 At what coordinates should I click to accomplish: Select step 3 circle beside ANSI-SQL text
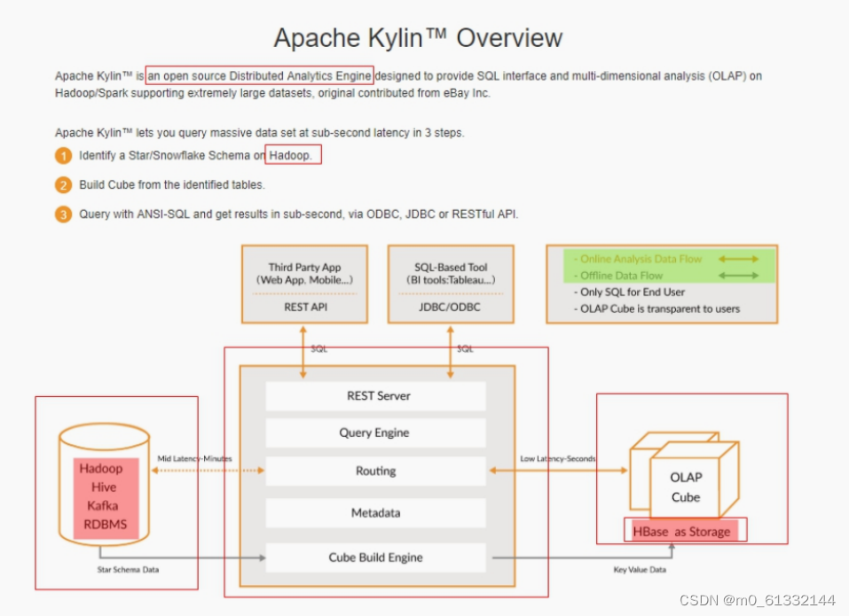63,214
